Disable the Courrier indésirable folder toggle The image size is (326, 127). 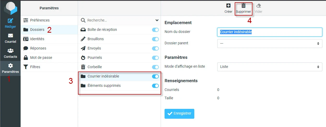point(155,76)
